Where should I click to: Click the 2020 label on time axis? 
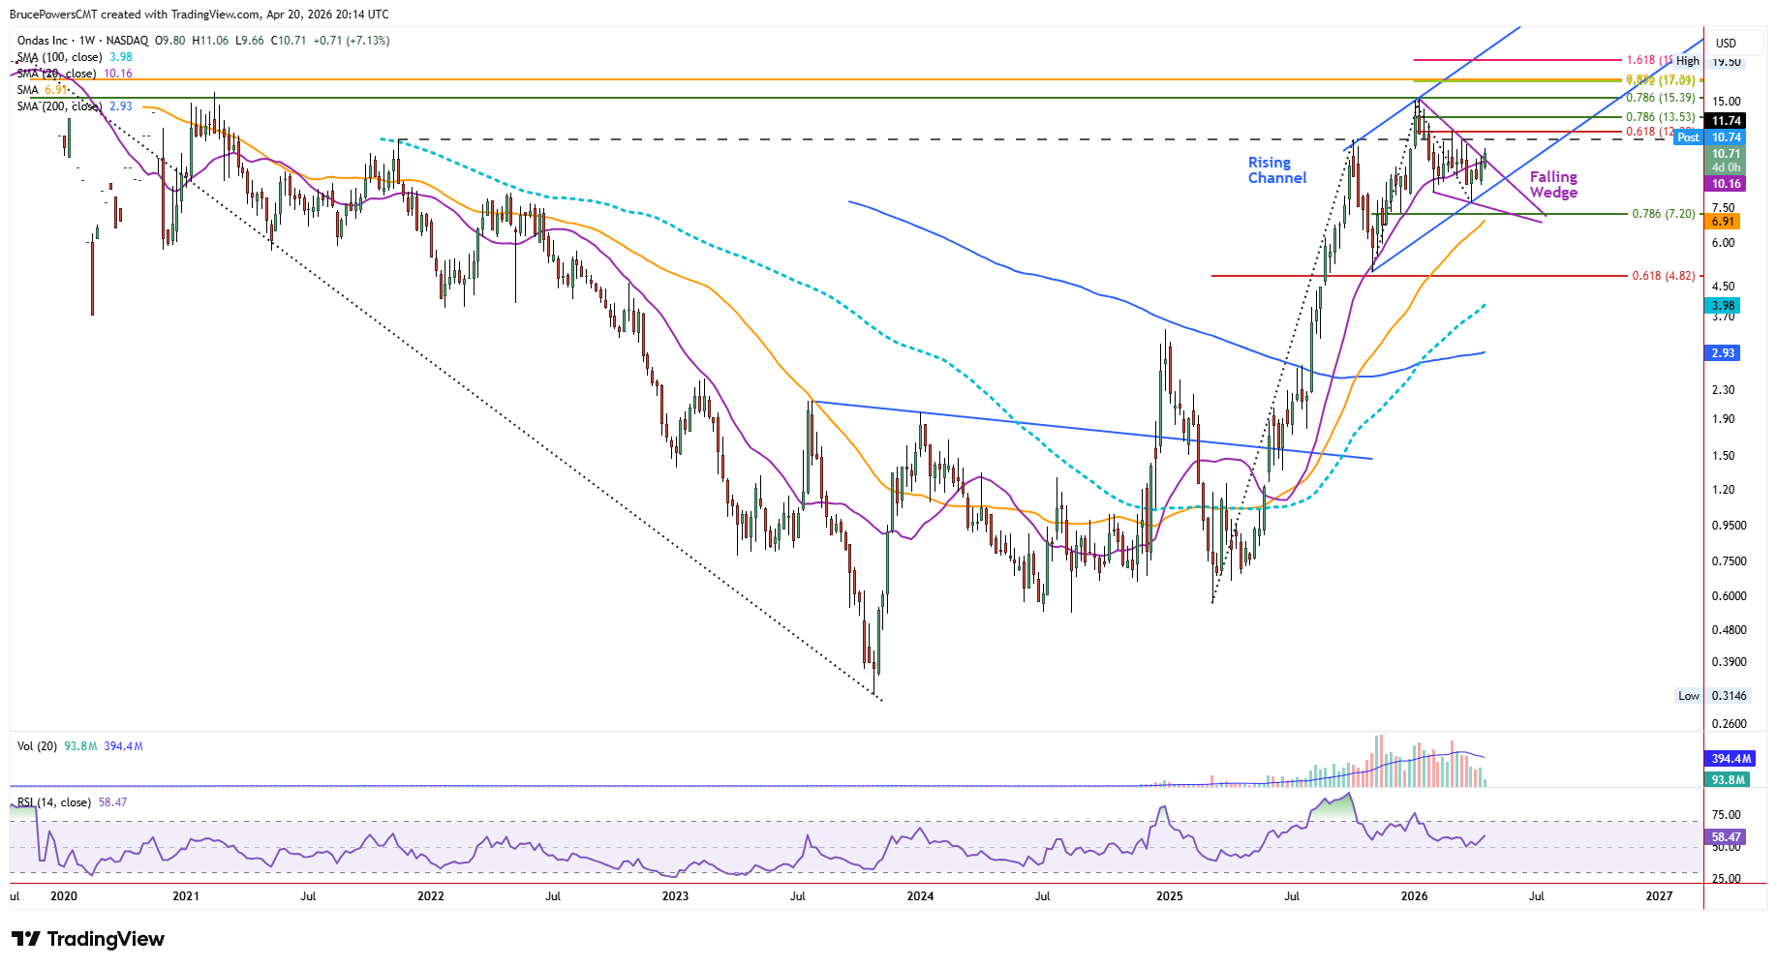click(64, 896)
